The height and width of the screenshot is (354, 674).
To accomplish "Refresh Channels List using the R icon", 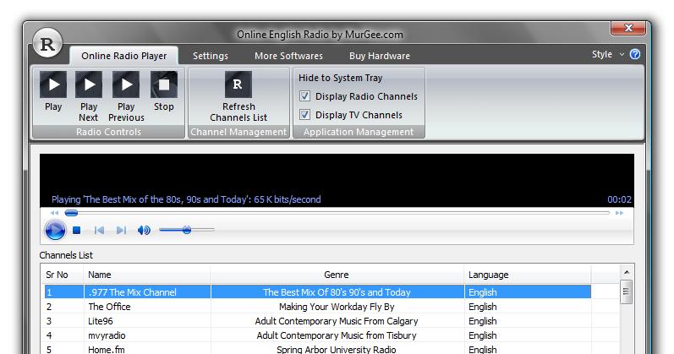I will pyautogui.click(x=238, y=84).
